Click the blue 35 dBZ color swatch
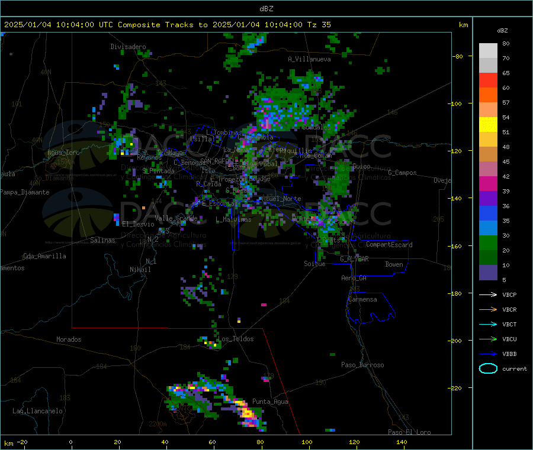 [x=488, y=213]
